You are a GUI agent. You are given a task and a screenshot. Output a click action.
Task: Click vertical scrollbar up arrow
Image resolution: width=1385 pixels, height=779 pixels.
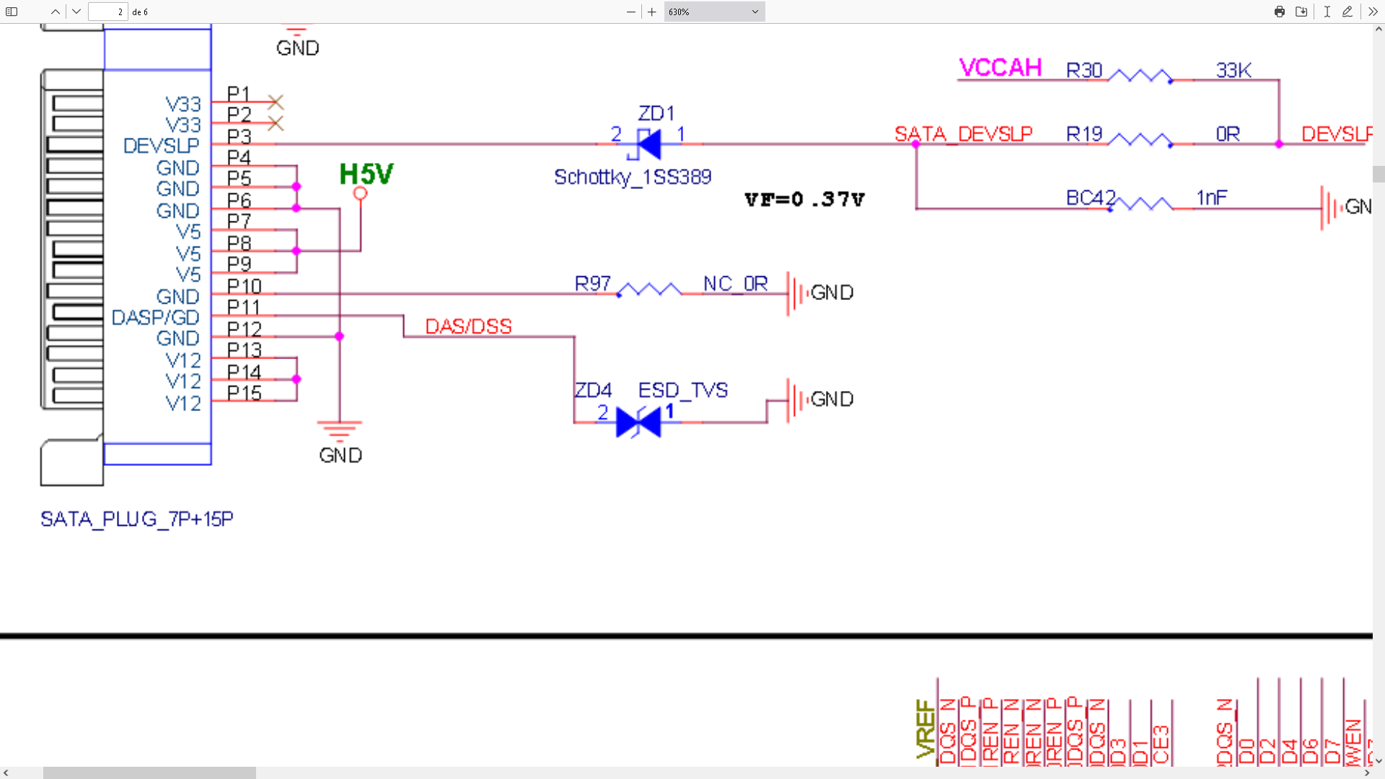[1379, 30]
